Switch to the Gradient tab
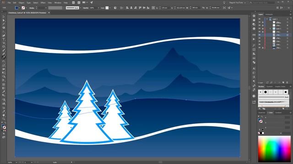293x164 pixels. coord(278,113)
